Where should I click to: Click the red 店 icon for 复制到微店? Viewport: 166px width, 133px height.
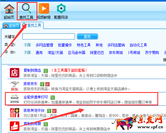click(15, 73)
